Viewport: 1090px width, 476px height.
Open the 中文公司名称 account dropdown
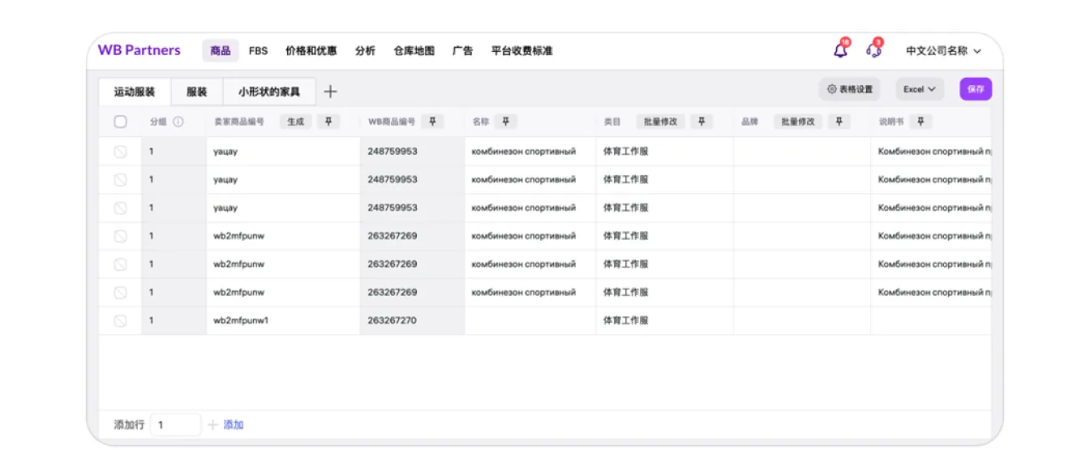click(x=943, y=50)
